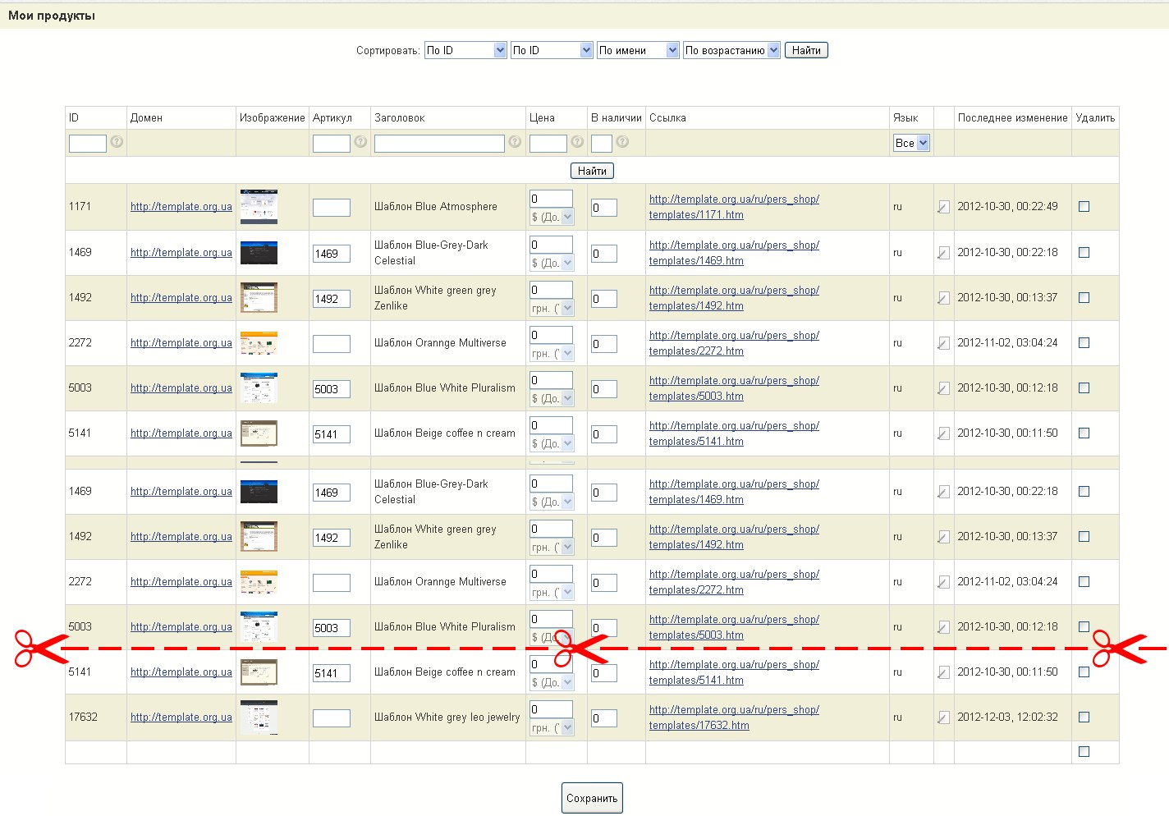Tick the delete checkbox for White grey leo jewelry
This screenshot has width=1169, height=816.
(1084, 717)
